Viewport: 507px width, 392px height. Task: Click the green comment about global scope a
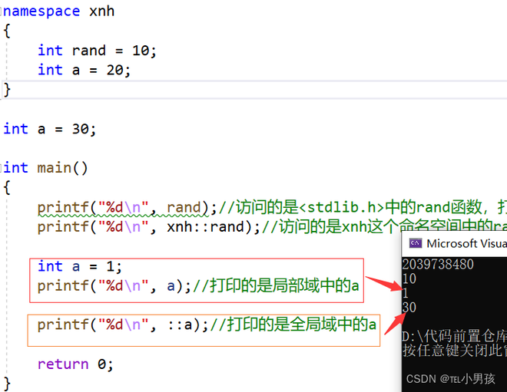(x=294, y=325)
